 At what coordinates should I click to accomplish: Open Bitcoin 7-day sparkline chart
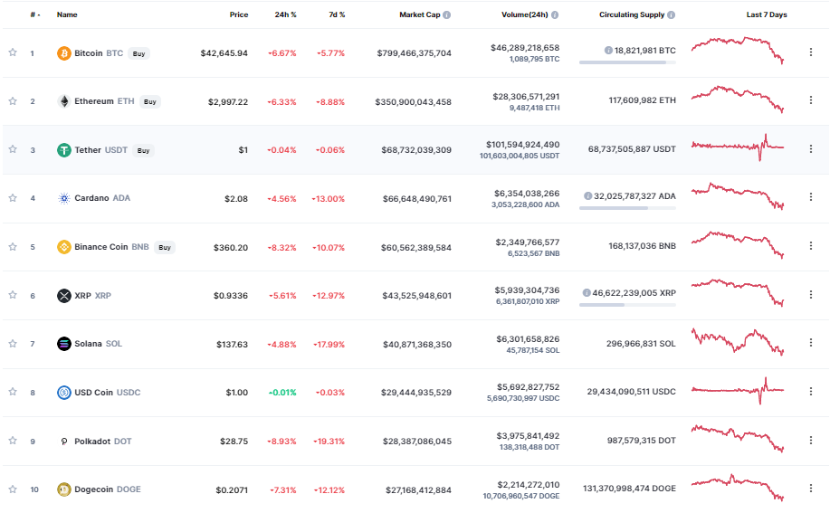point(738,51)
